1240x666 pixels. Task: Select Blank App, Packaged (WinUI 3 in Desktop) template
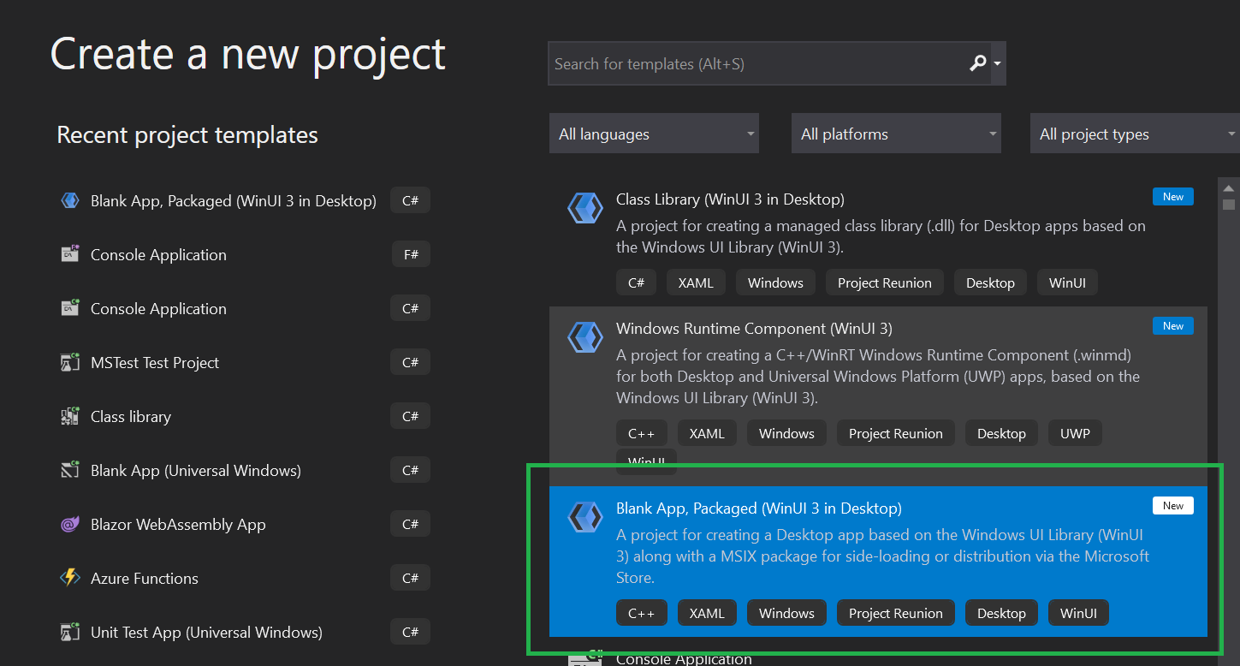pos(878,562)
